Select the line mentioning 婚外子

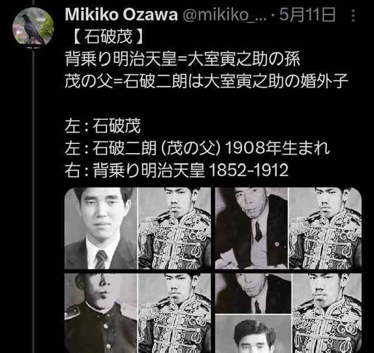[x=206, y=81]
